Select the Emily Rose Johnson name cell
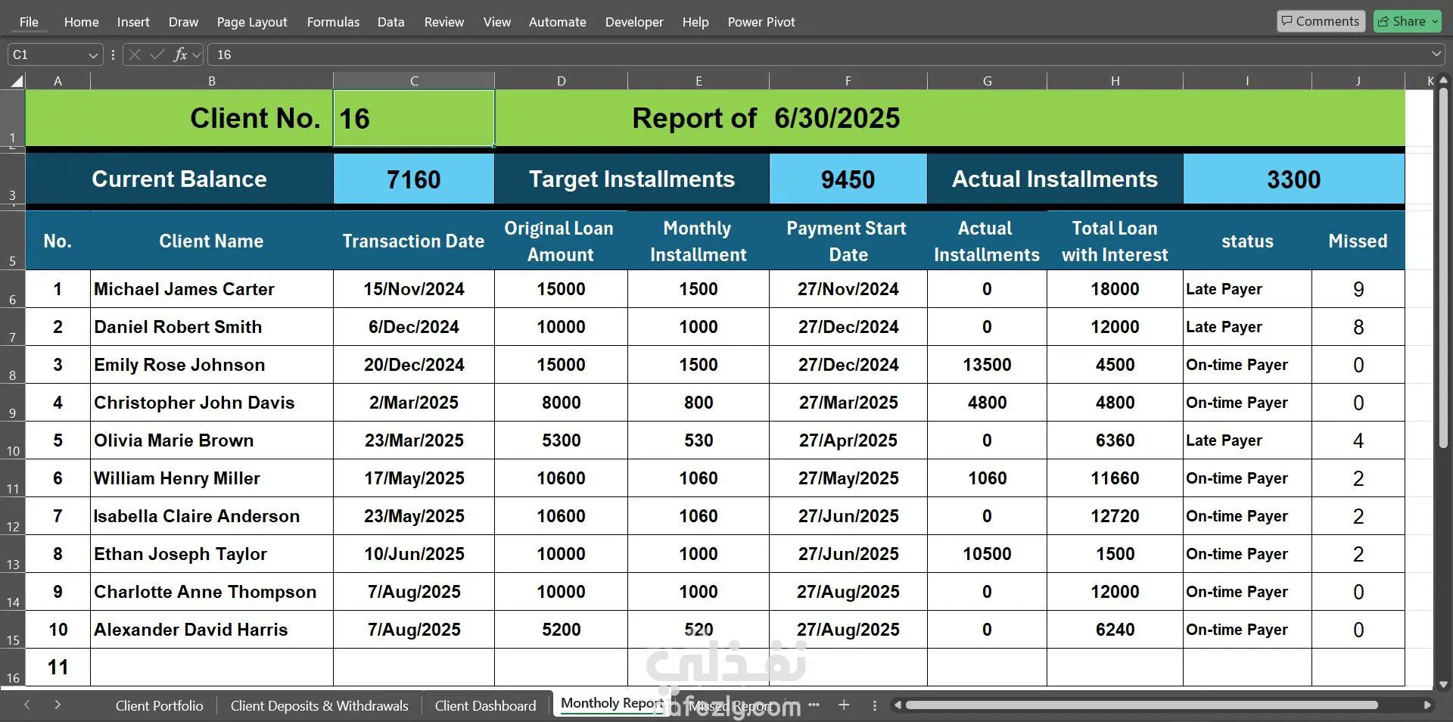The image size is (1453, 722). [x=212, y=365]
